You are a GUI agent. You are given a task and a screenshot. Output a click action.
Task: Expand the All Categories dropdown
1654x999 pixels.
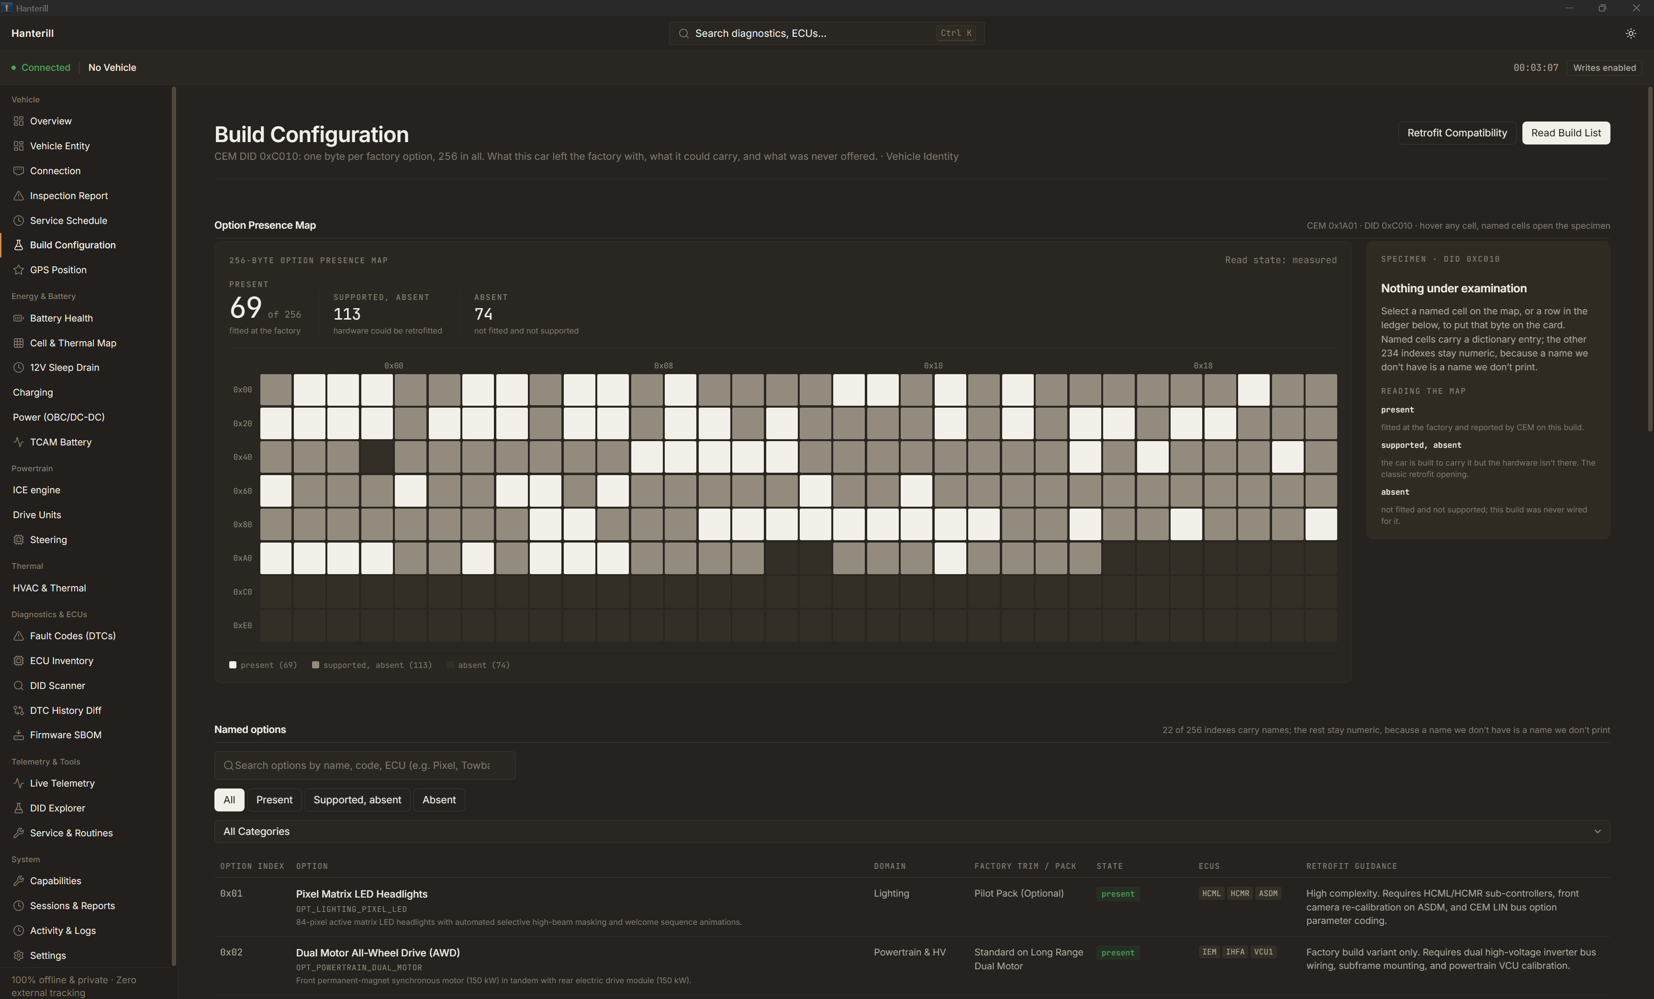(x=912, y=831)
